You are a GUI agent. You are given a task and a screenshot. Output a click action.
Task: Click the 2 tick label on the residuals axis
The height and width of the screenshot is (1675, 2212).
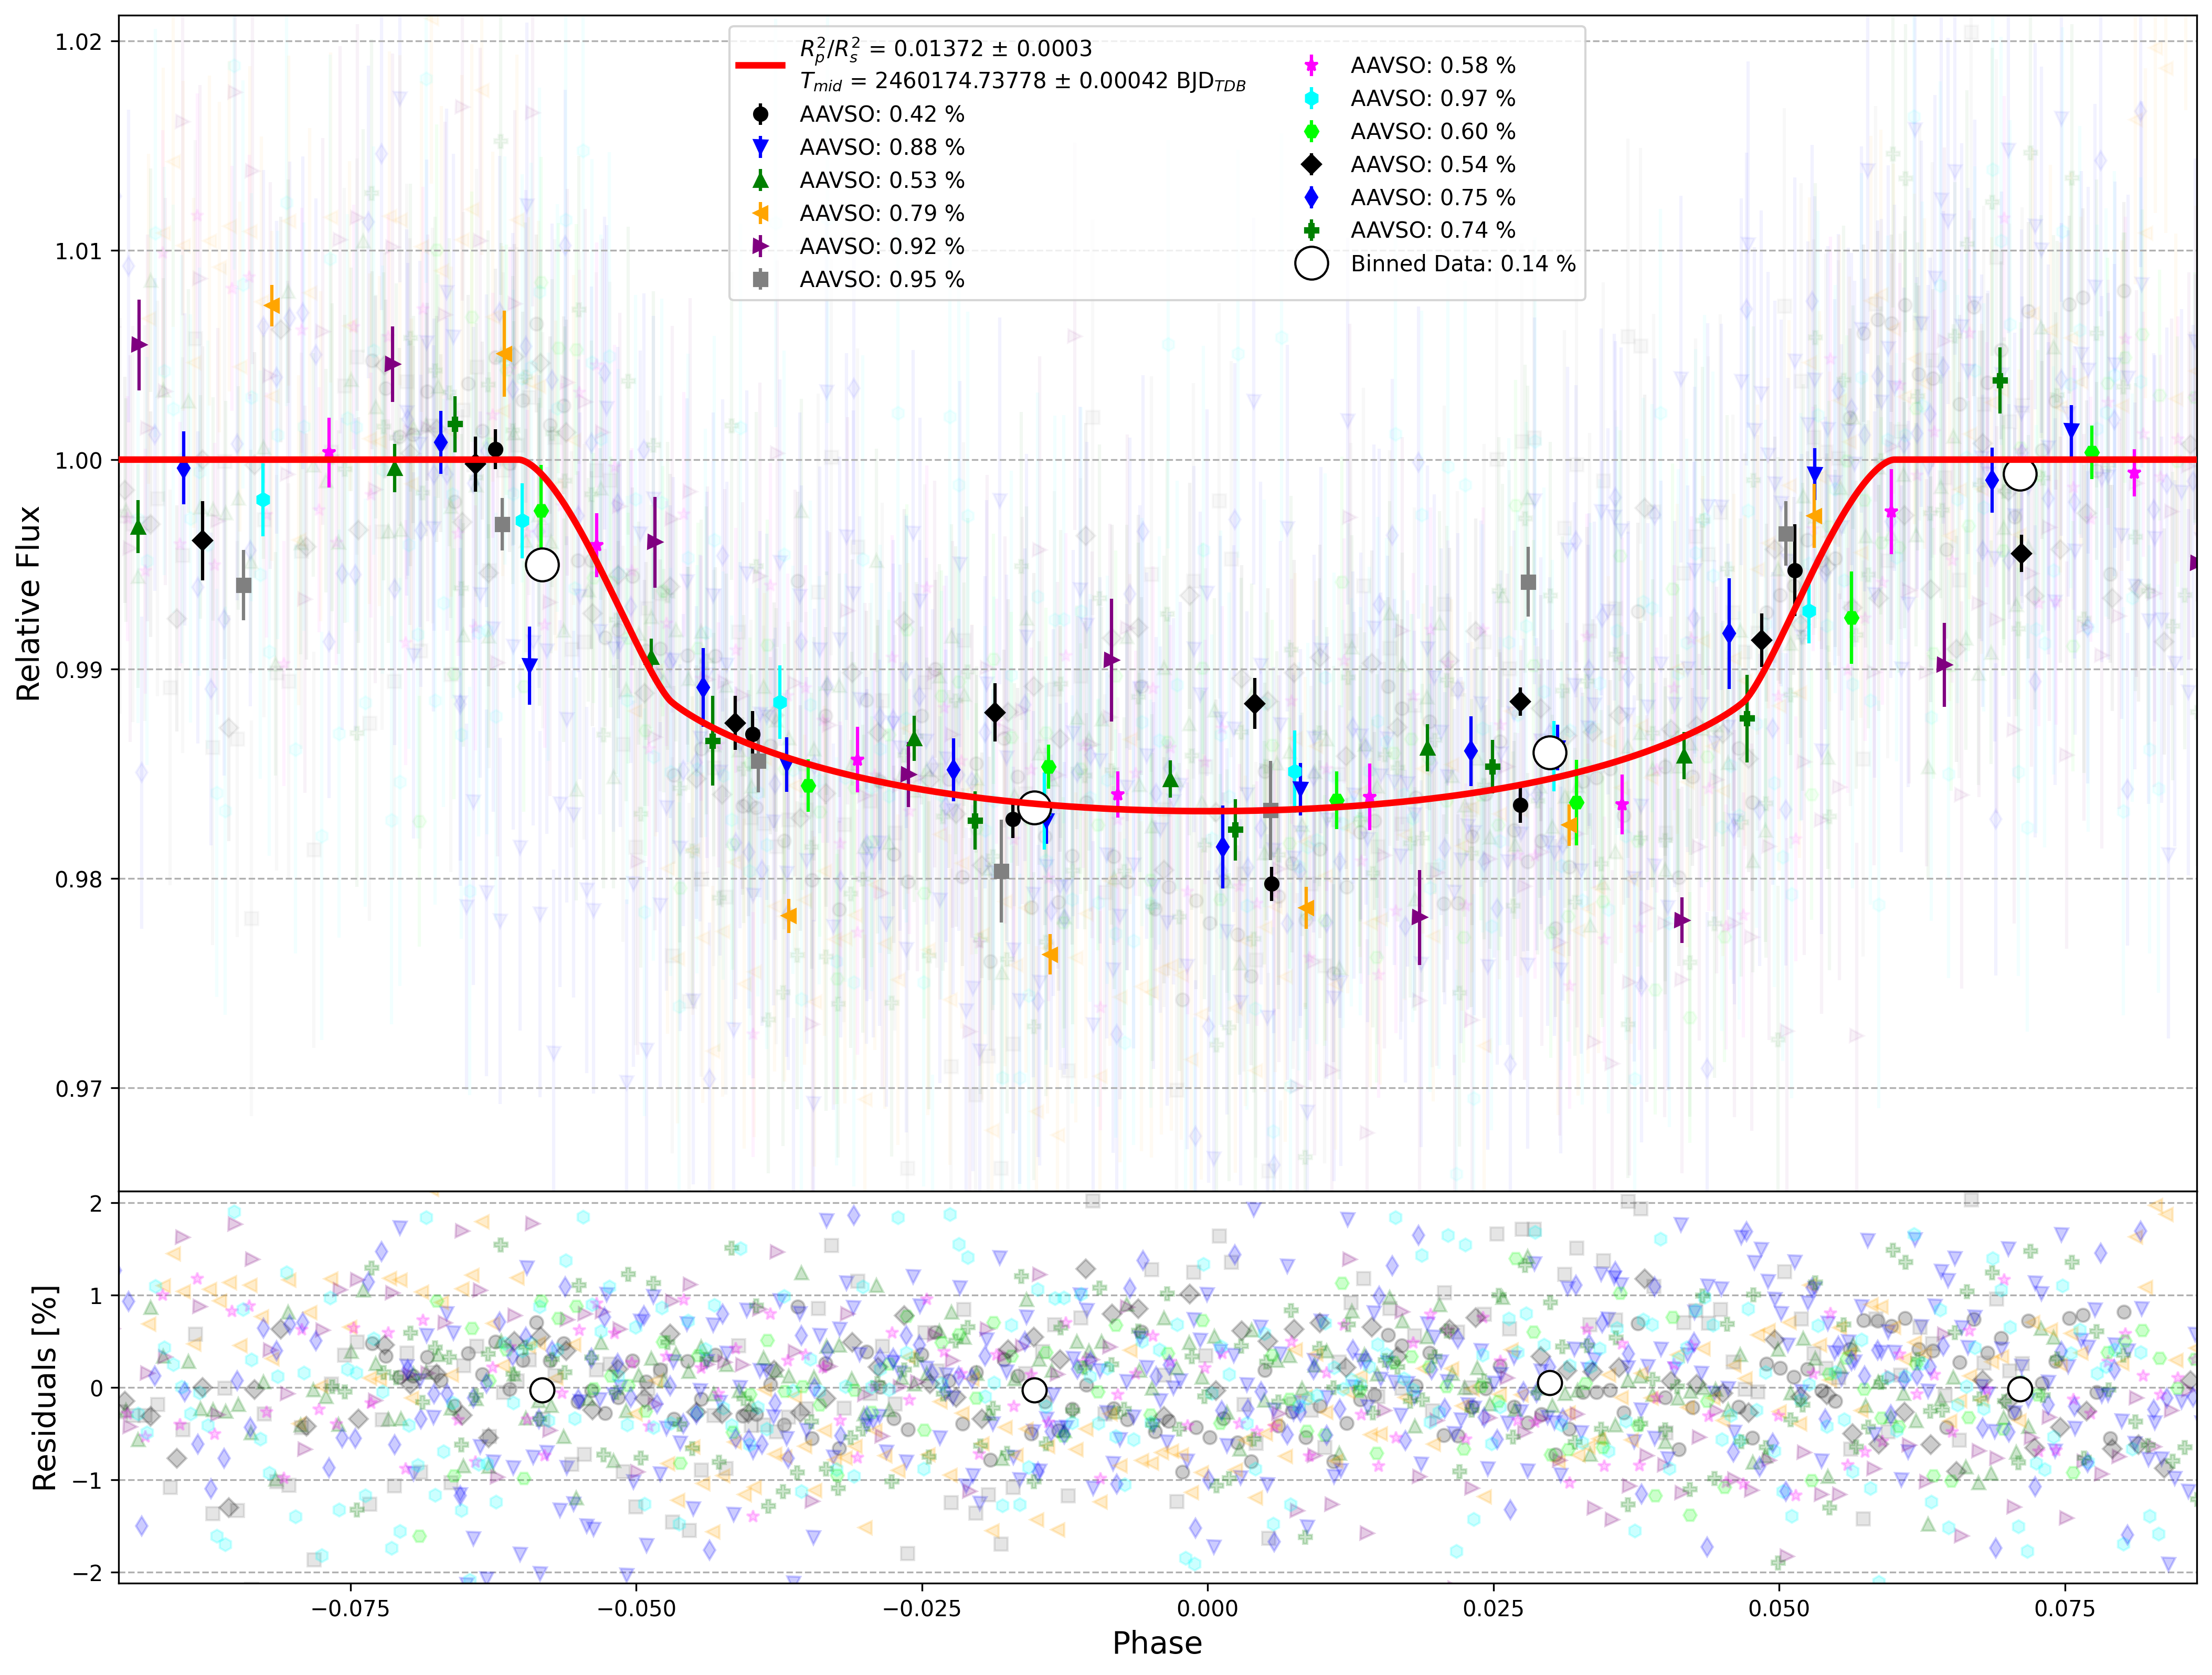point(96,1204)
